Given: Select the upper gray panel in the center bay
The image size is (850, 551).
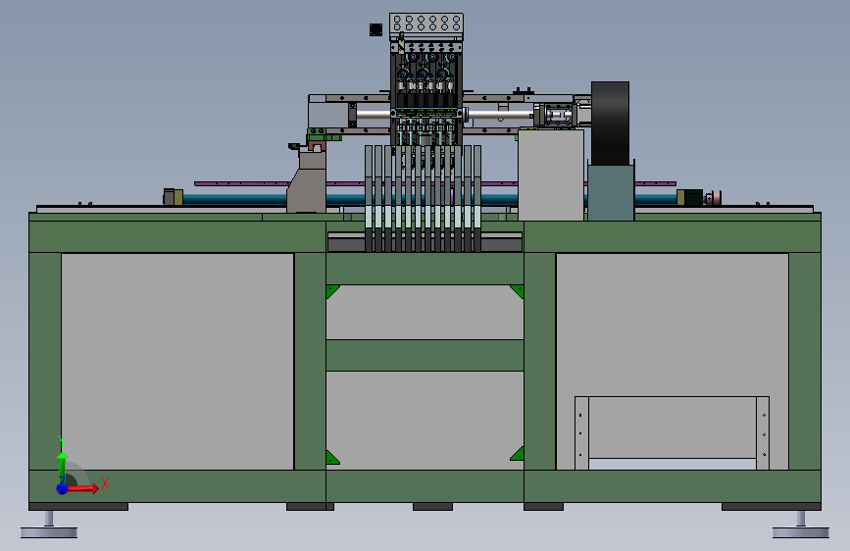Looking at the screenshot, I should coord(425,313).
